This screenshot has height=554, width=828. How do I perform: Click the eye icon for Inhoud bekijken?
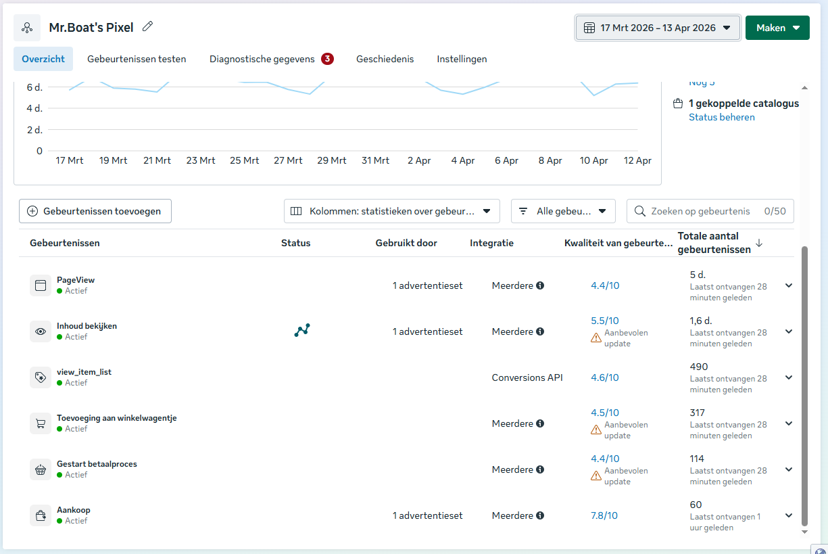41,331
